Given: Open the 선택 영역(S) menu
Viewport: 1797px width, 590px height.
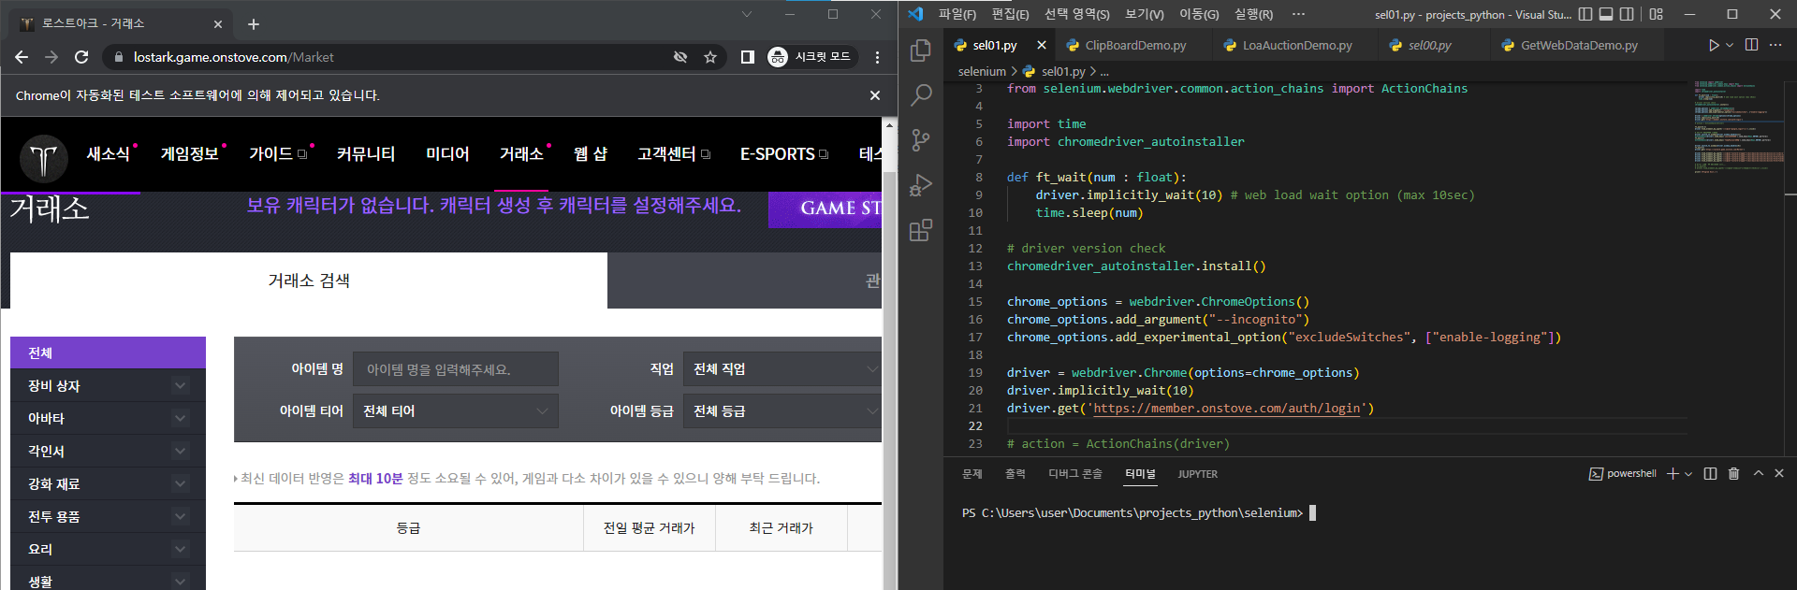Looking at the screenshot, I should pyautogui.click(x=1076, y=14).
